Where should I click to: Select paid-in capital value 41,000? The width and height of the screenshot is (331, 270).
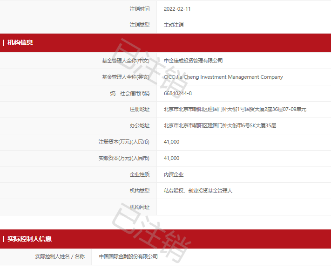pos(172,158)
